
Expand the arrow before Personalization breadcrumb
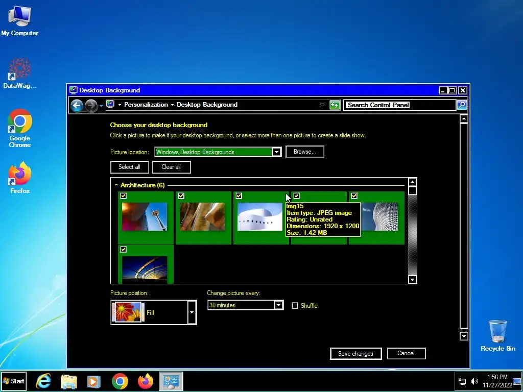pos(120,105)
